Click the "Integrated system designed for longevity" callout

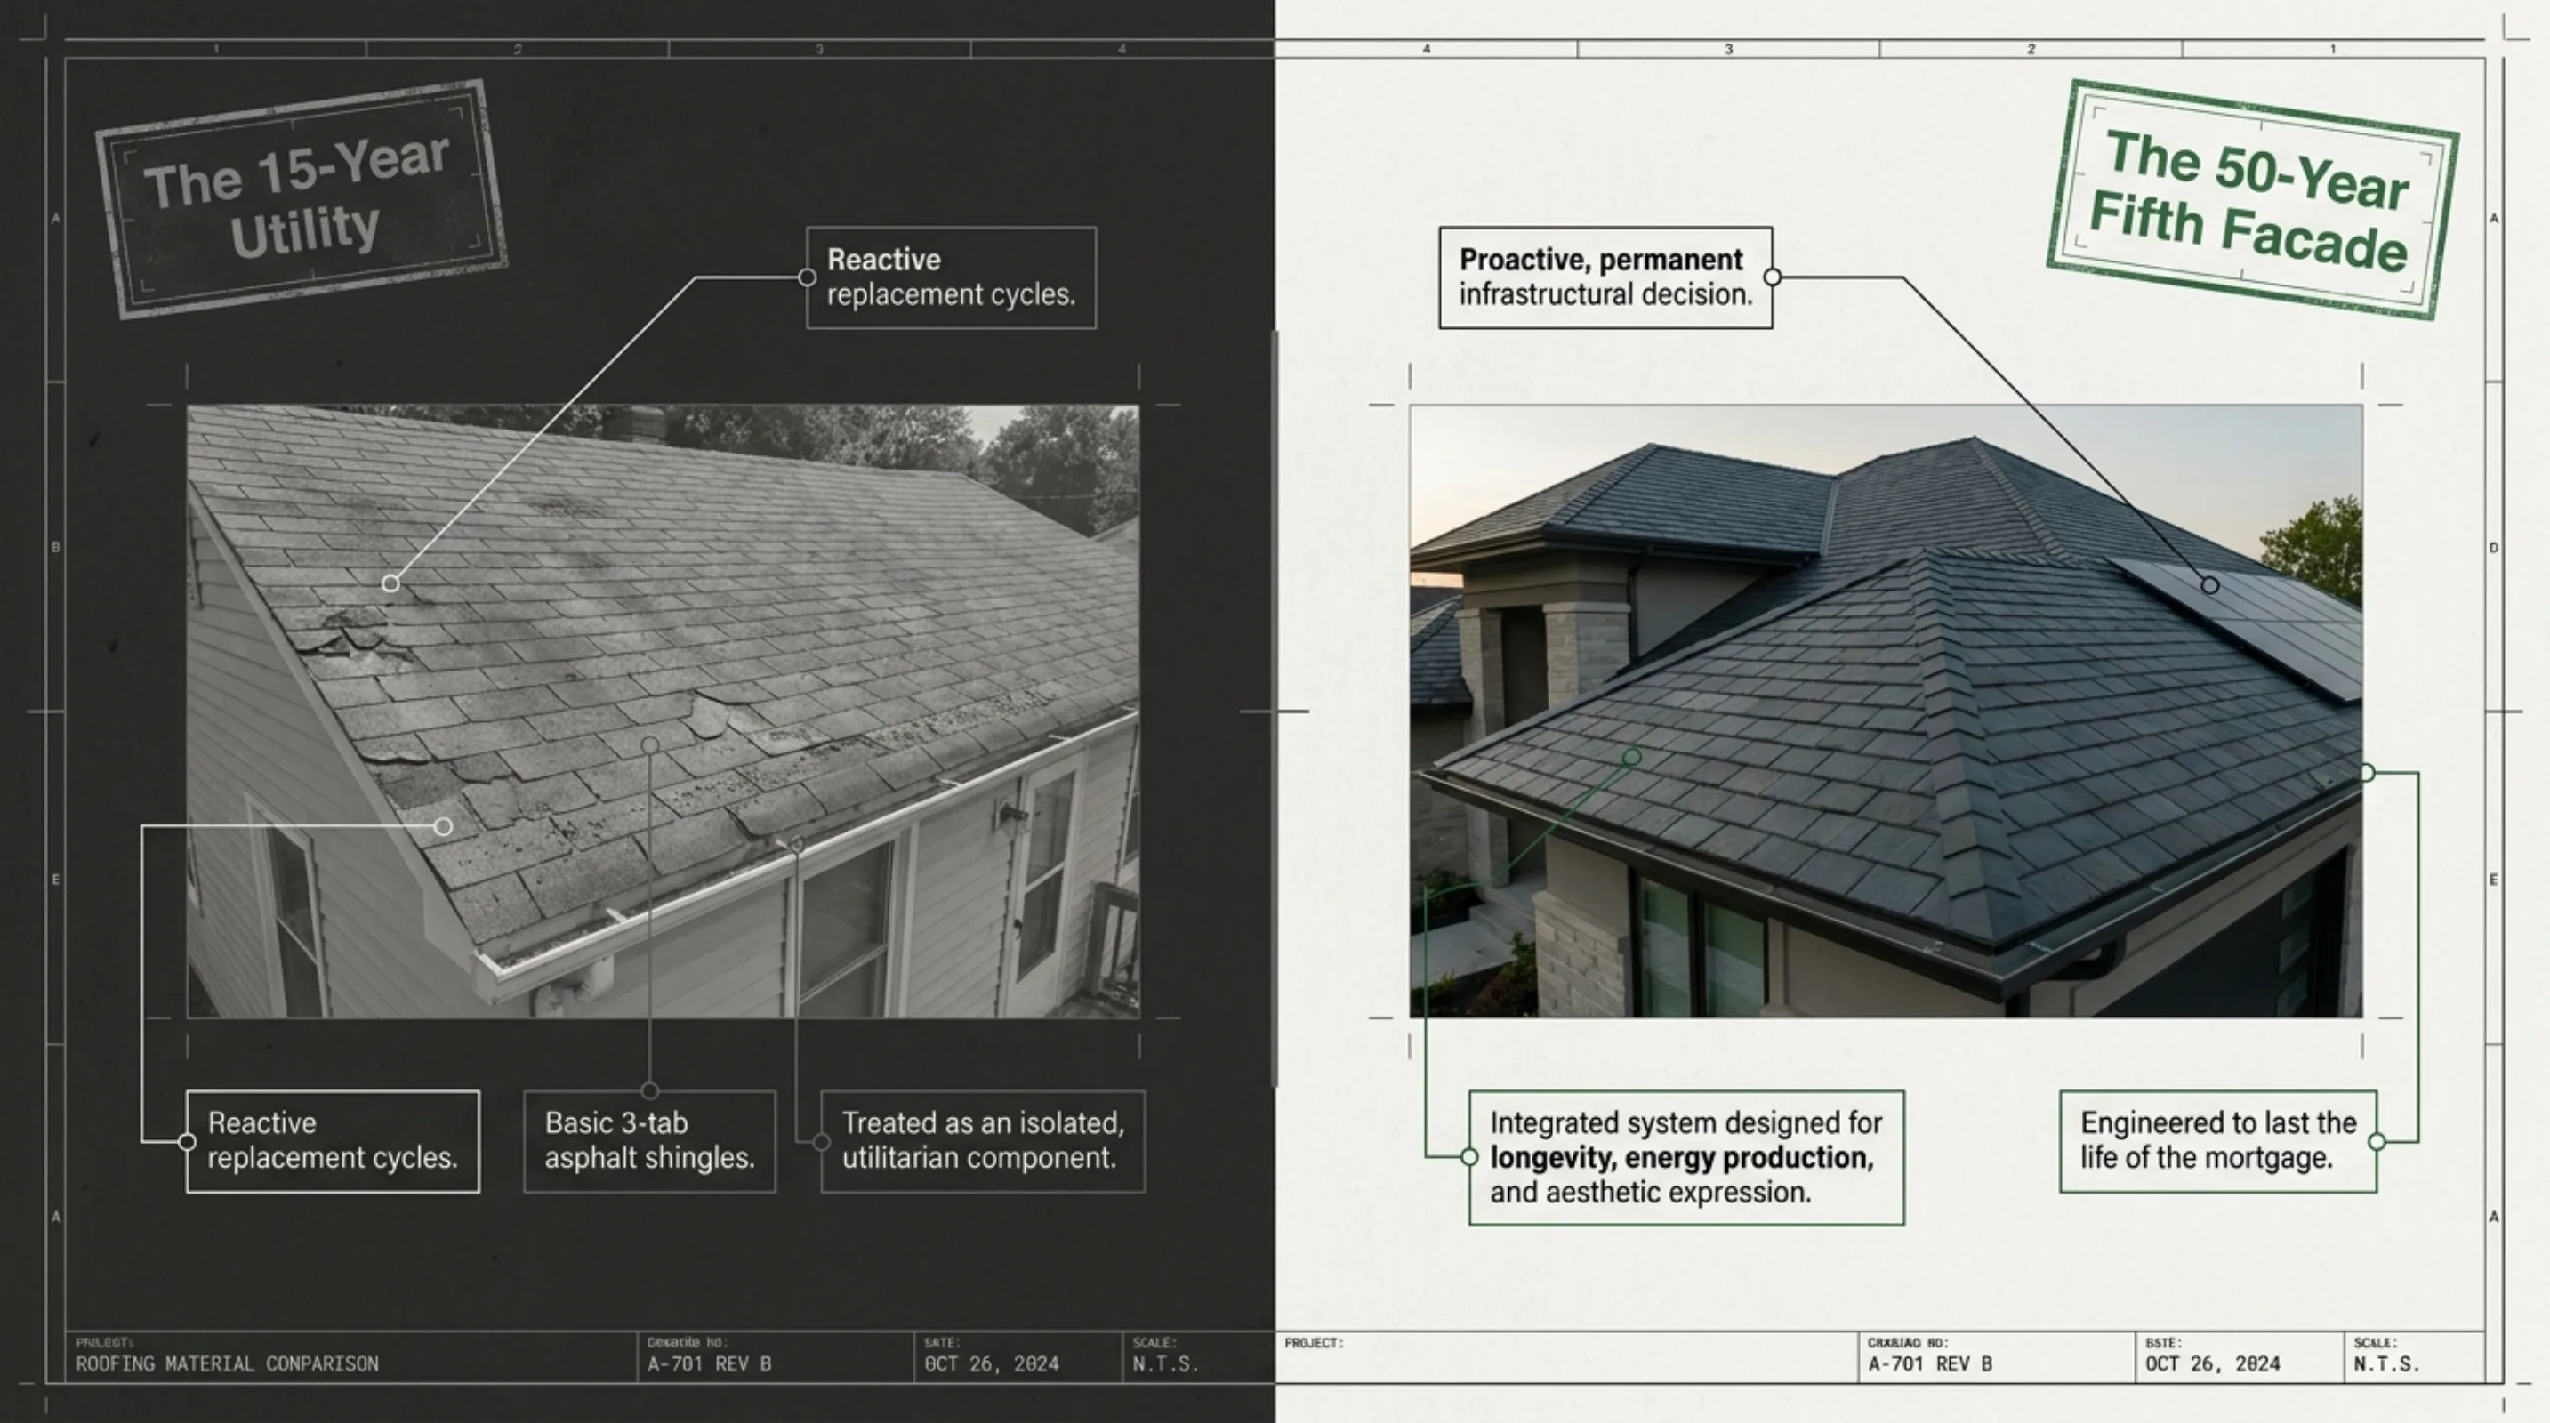1686,1158
